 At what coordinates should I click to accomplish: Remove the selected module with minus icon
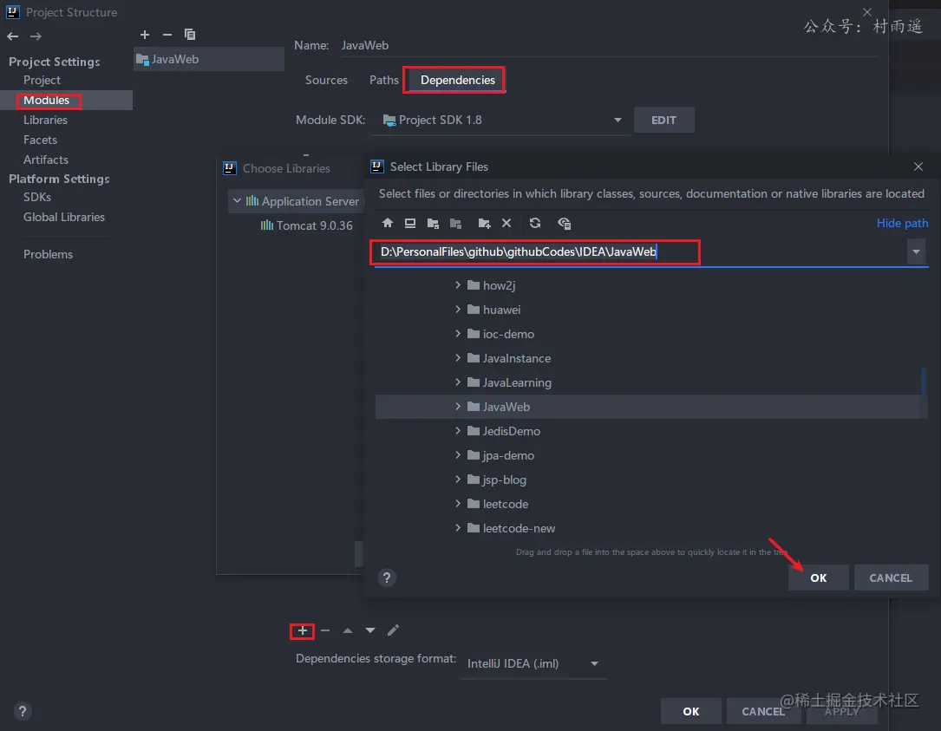click(x=167, y=34)
